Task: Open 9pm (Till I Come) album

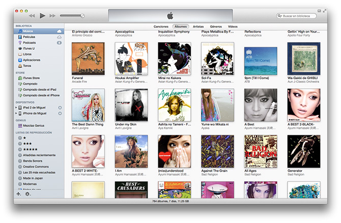Action: (x=261, y=61)
